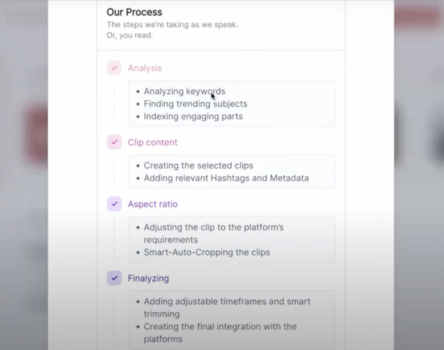Click the Analysis step checkmark
The image size is (444, 350).
[114, 68]
